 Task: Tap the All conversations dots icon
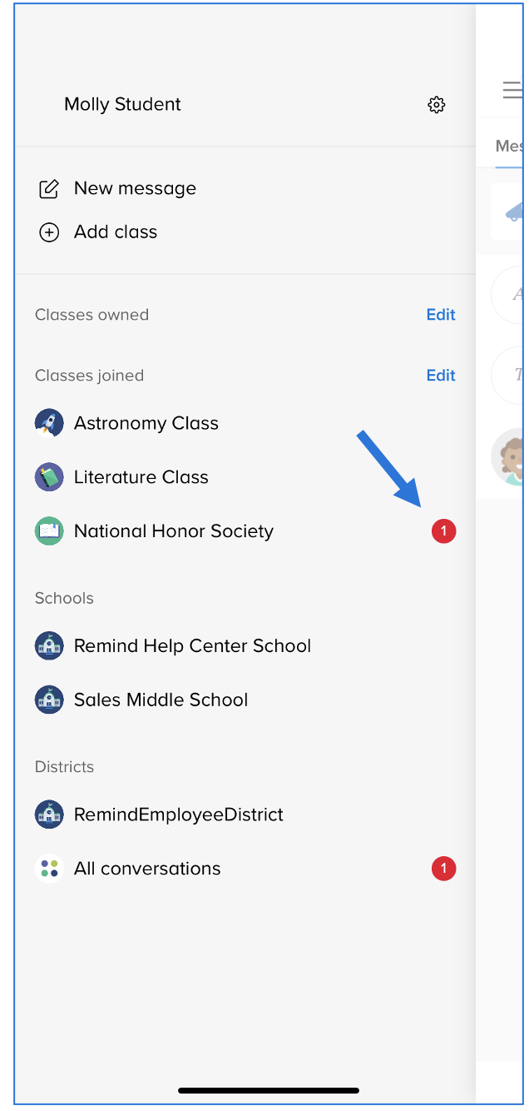pos(49,869)
